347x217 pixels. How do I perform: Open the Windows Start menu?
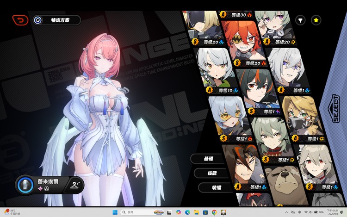115,212
